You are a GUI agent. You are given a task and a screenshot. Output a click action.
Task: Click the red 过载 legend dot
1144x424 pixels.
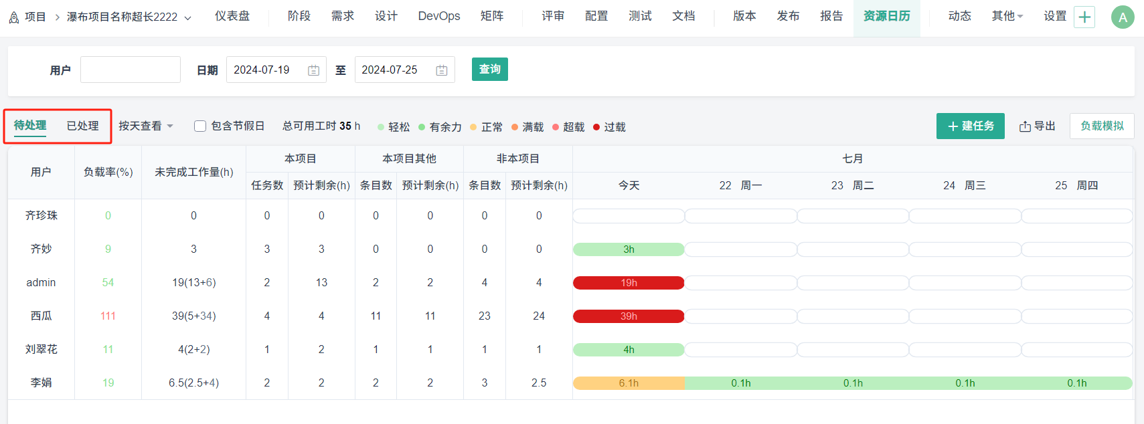(x=596, y=127)
